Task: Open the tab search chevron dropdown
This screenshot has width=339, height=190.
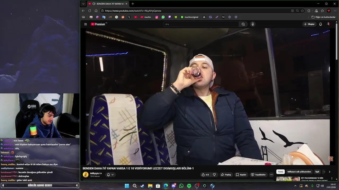Action: [x=83, y=4]
